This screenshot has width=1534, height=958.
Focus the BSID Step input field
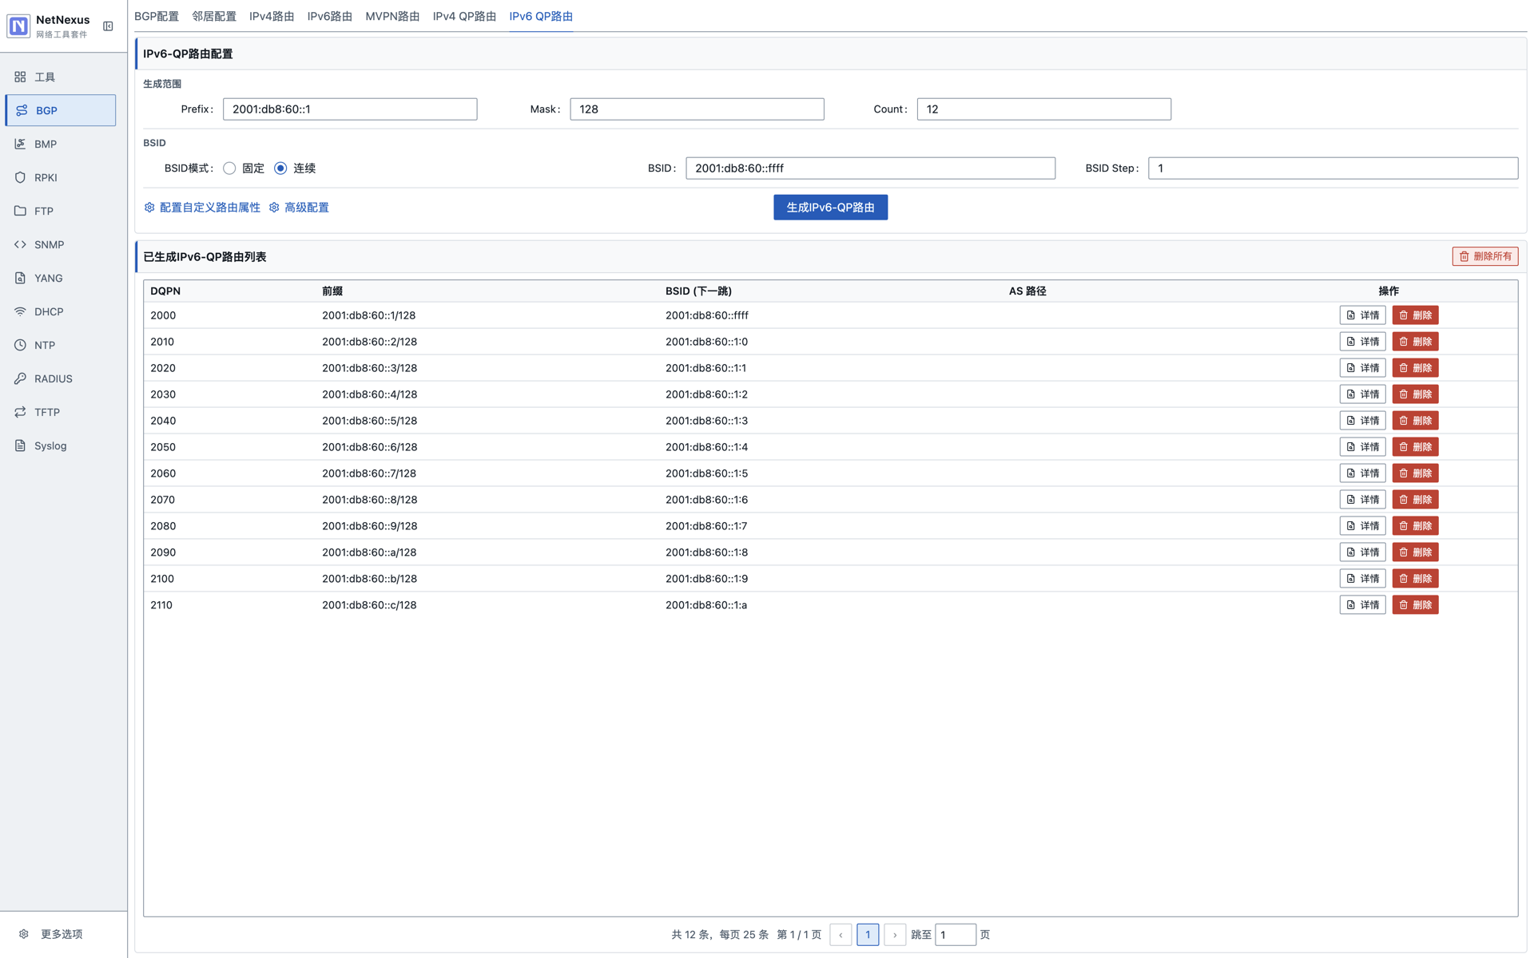pos(1333,168)
